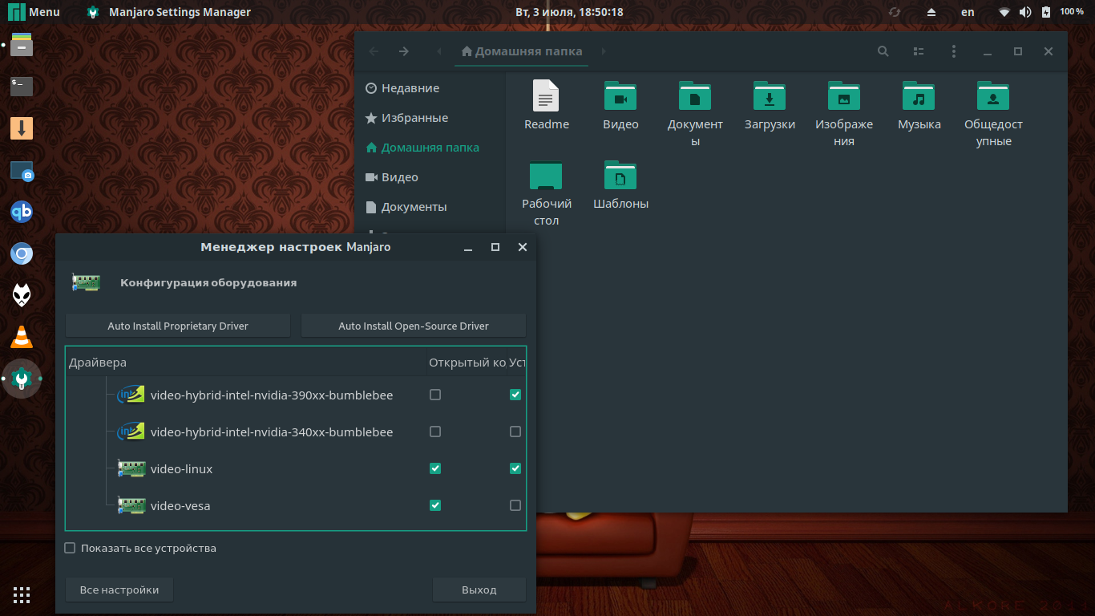Image resolution: width=1095 pixels, height=616 pixels.
Task: Open qBittorrent from the dock
Action: (x=22, y=212)
